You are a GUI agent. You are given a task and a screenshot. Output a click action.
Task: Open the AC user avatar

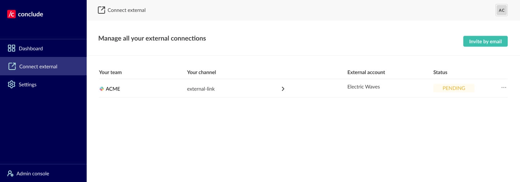[x=502, y=10]
